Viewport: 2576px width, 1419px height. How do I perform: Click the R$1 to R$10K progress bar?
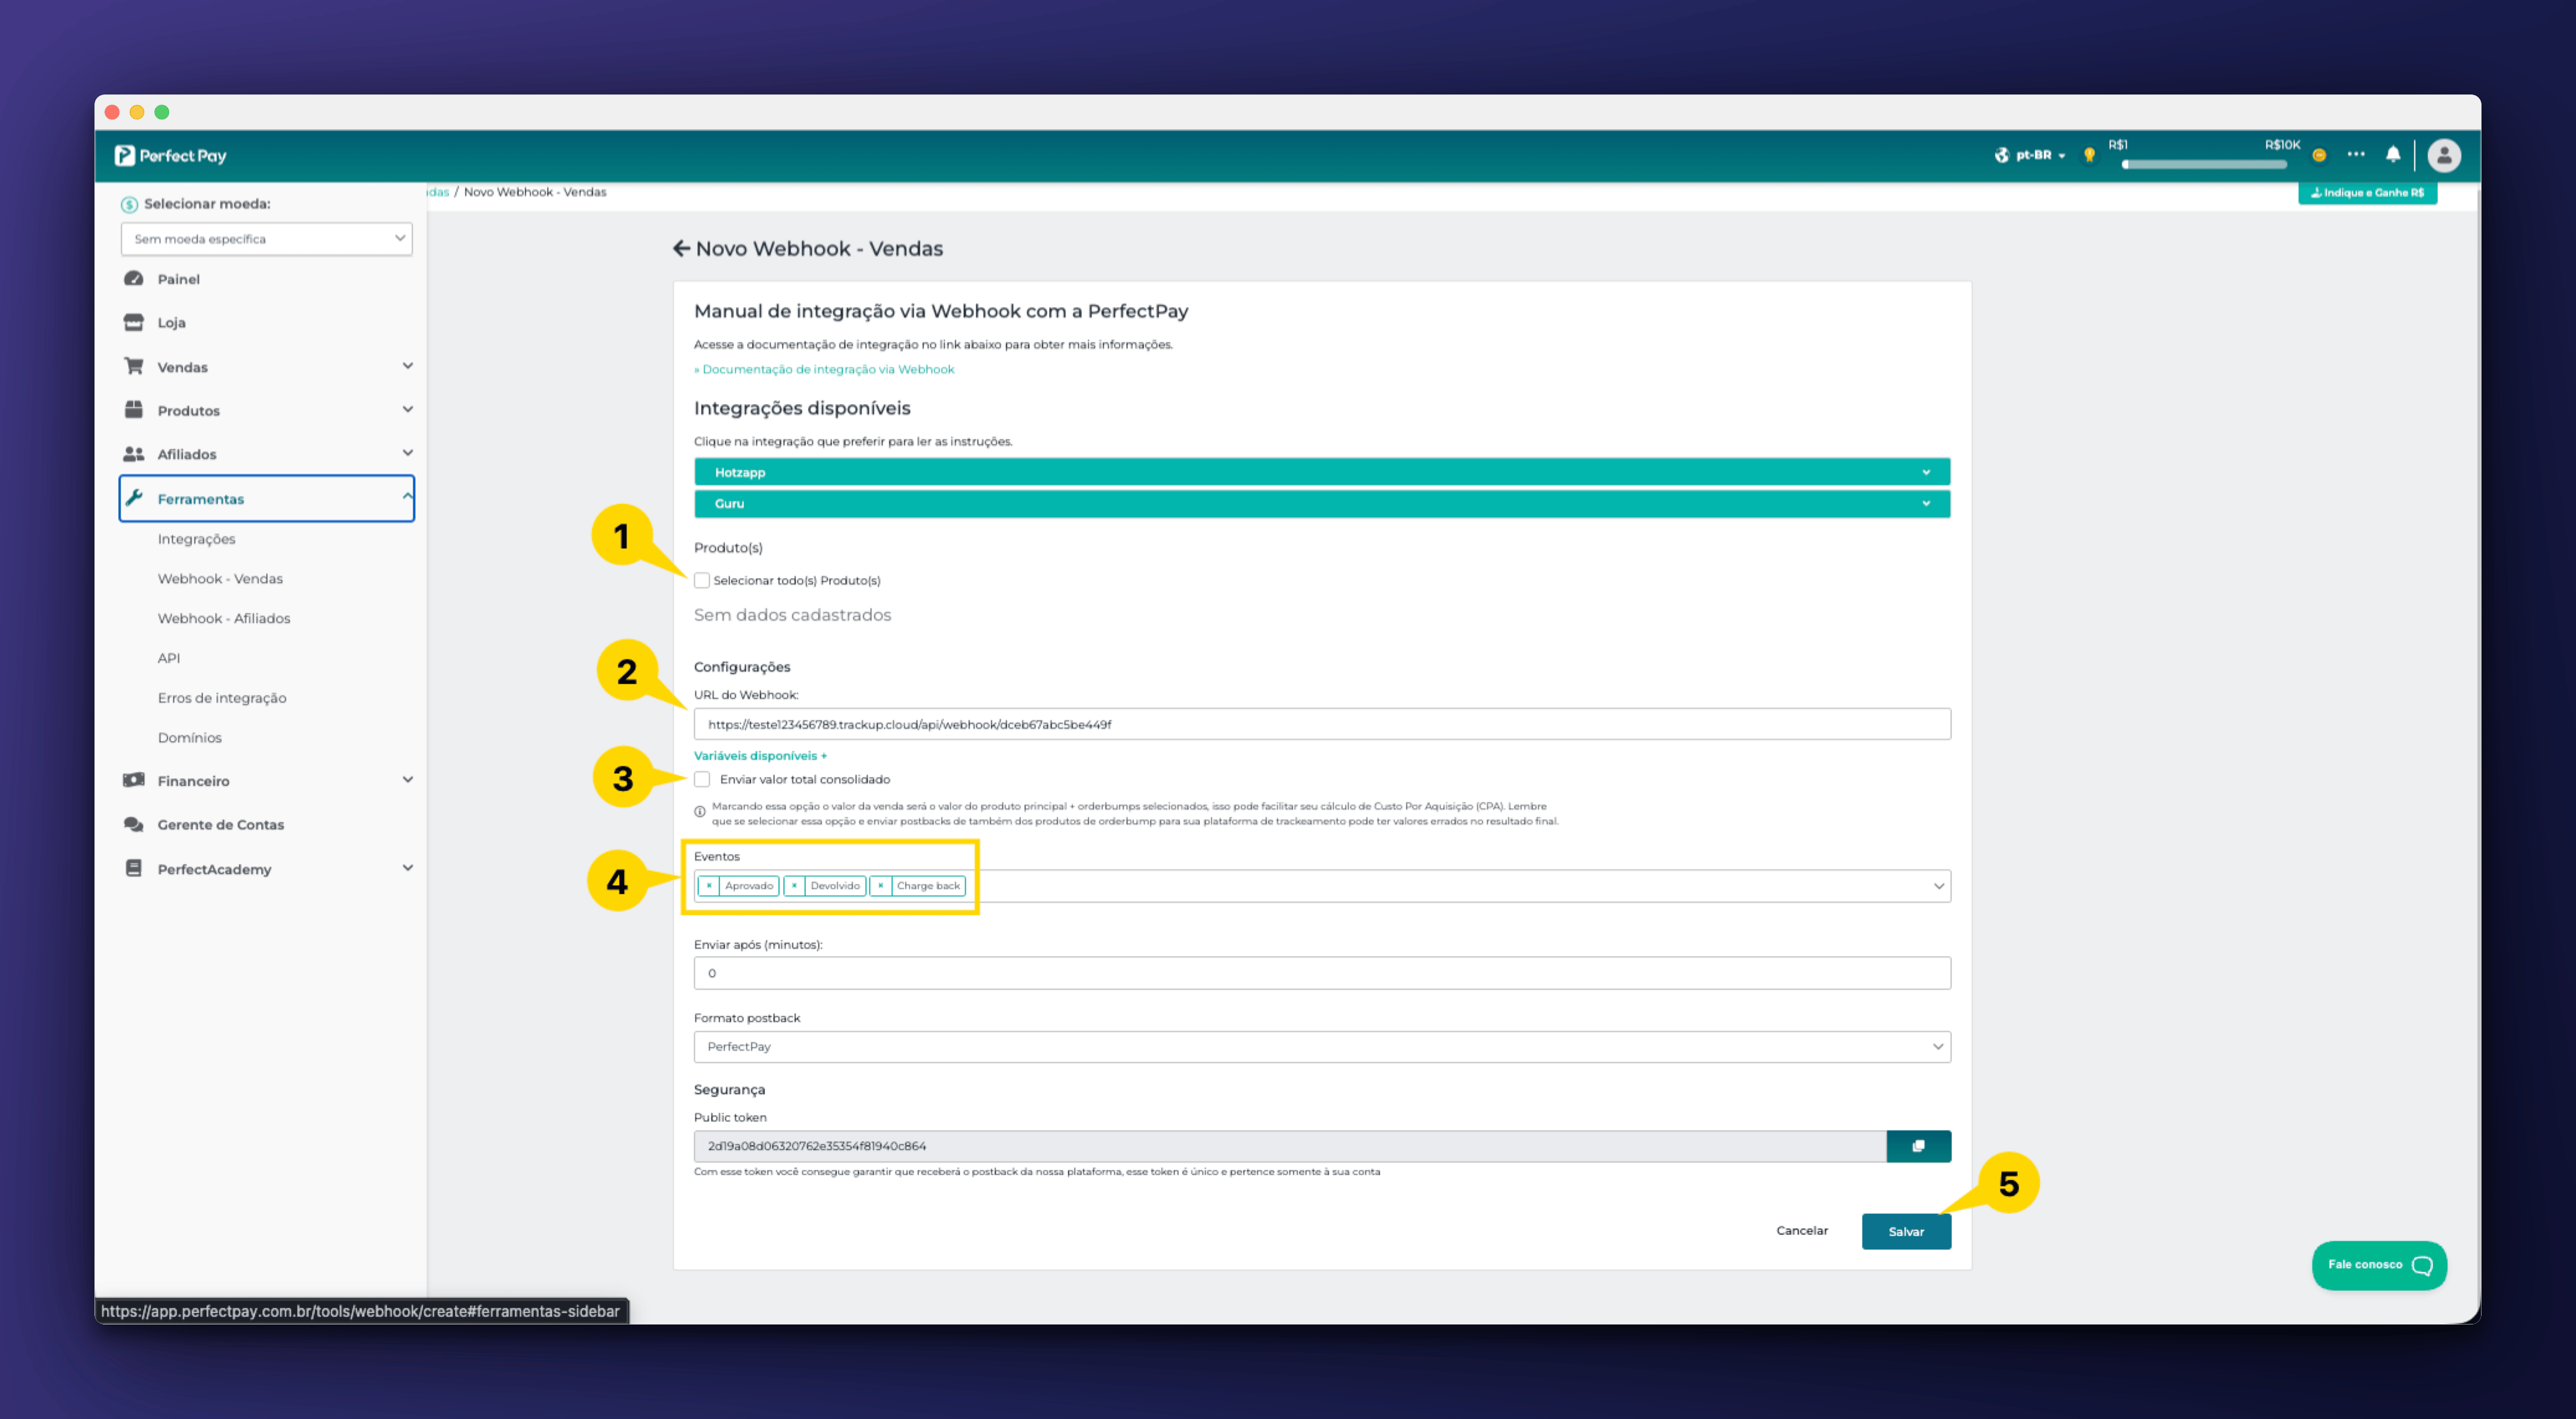2204,164
